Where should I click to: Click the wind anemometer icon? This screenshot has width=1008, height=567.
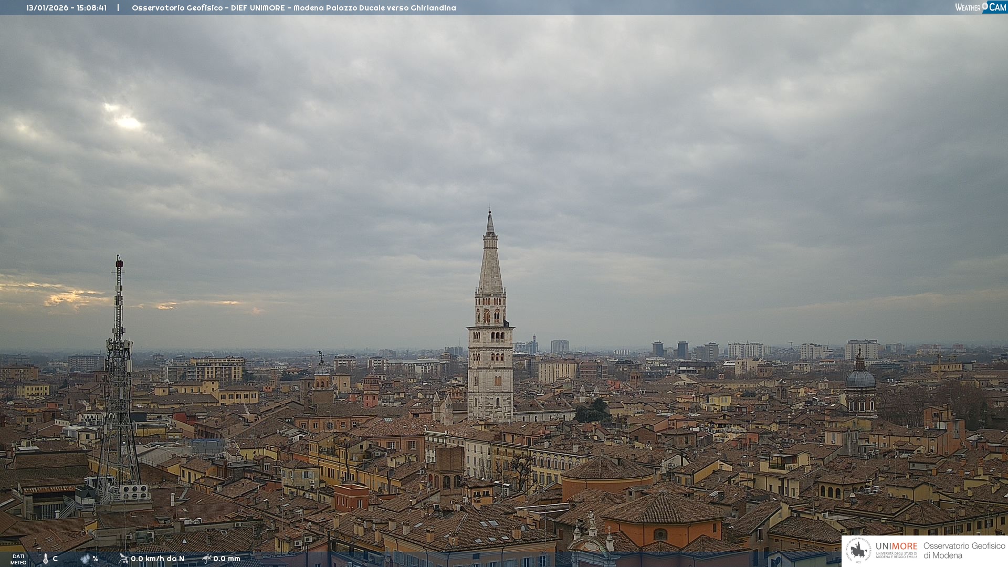[123, 559]
